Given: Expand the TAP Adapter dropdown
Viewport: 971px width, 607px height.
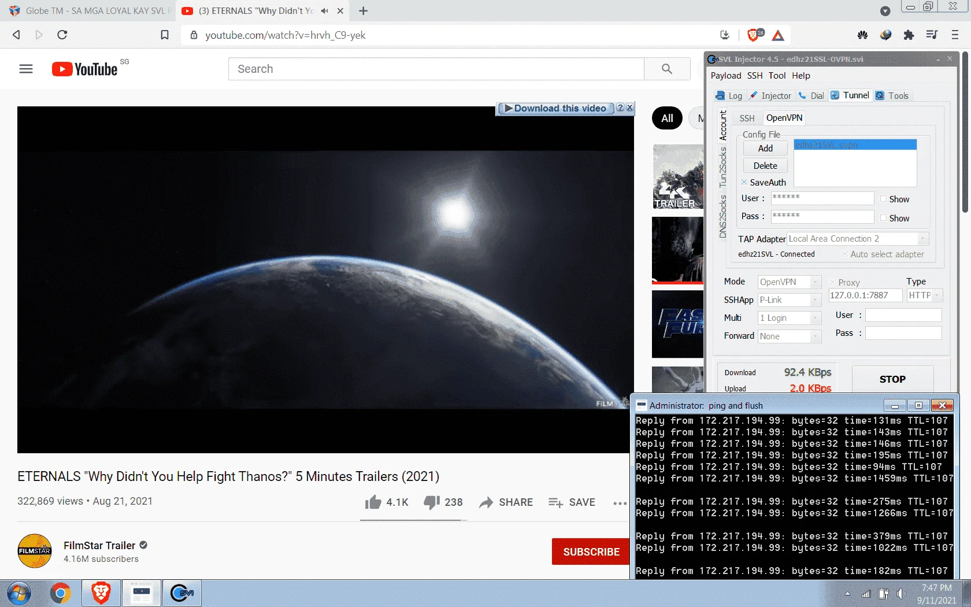Looking at the screenshot, I should point(923,239).
